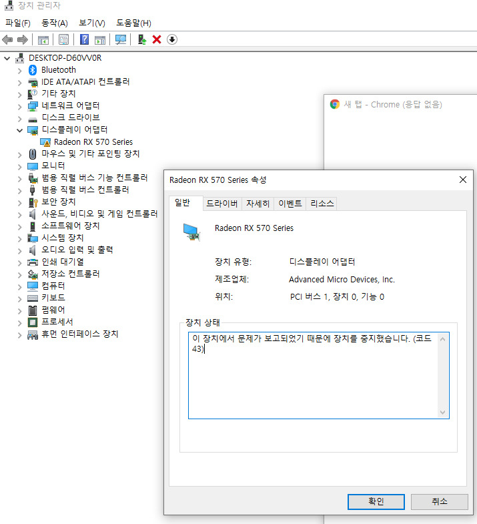Image resolution: width=477 pixels, height=524 pixels.
Task: Click the action pane toolbar icon
Action: tap(100, 40)
